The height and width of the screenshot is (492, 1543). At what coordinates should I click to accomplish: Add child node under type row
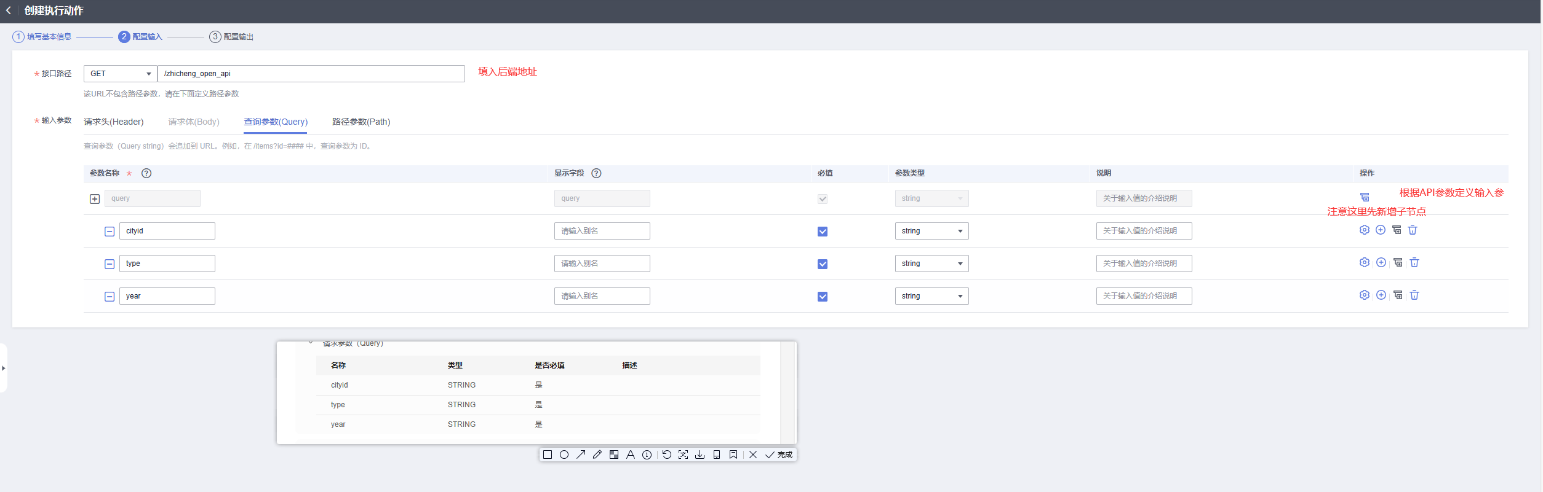click(1398, 262)
